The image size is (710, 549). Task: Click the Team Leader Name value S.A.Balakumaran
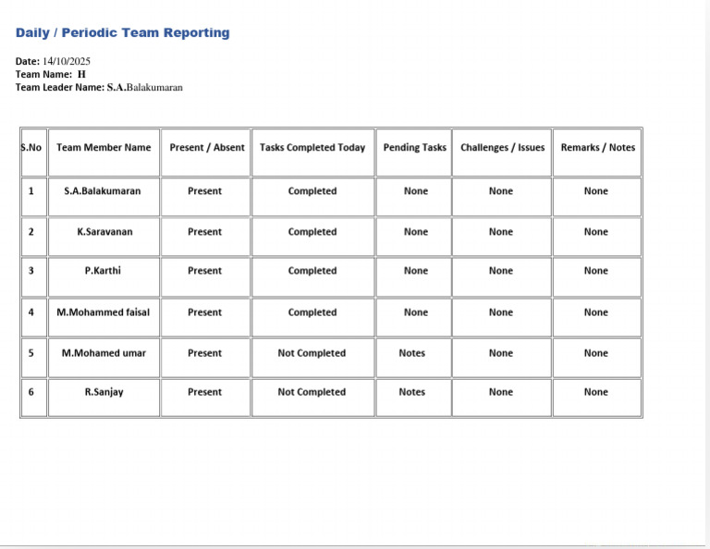click(145, 88)
